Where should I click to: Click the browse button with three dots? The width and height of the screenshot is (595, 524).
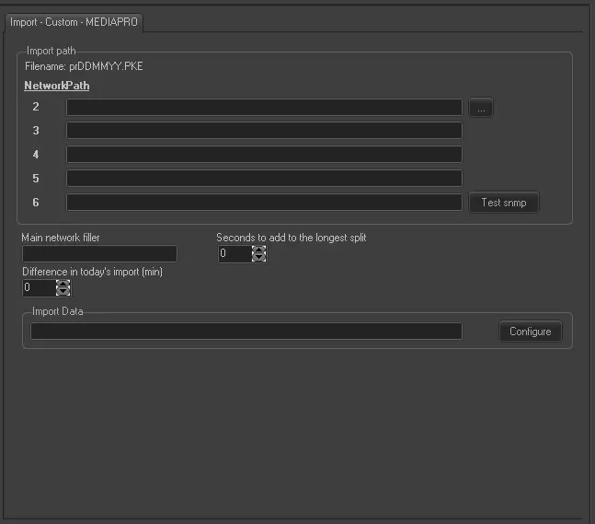point(481,108)
